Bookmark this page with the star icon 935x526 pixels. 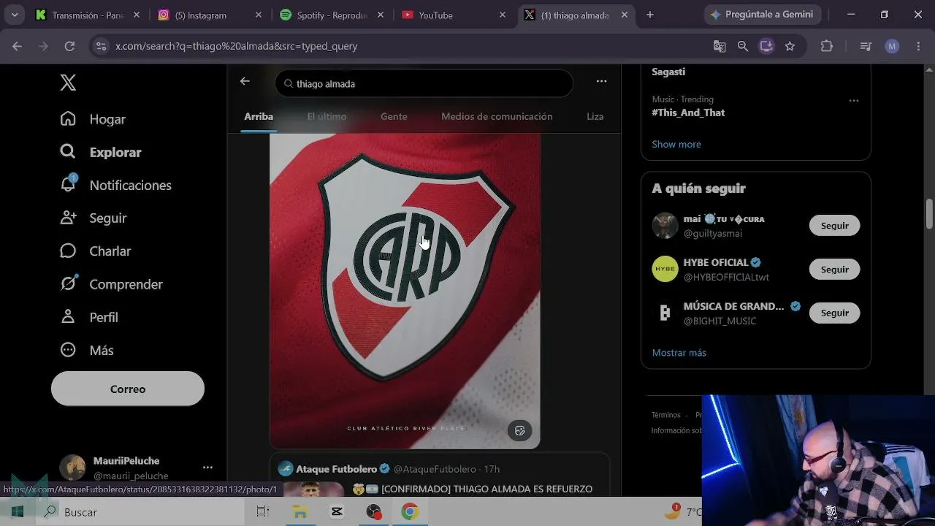790,46
